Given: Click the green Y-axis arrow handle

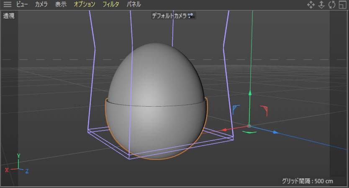Looking at the screenshot, I should (x=250, y=93).
